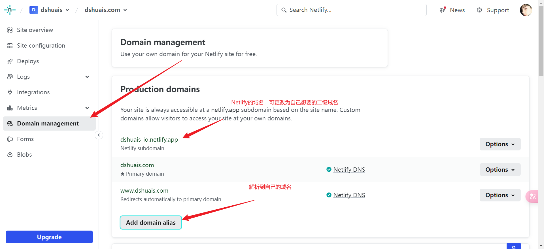Open the Integrations page
The height and width of the screenshot is (249, 544).
33,92
